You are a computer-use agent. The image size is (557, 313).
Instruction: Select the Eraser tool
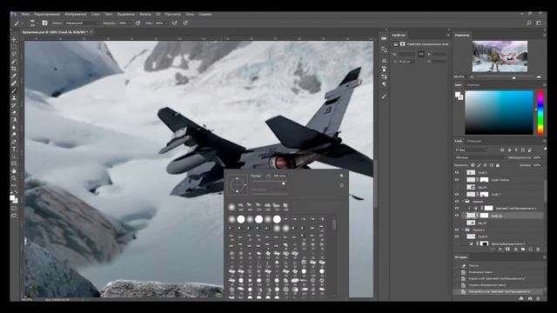pos(14,112)
